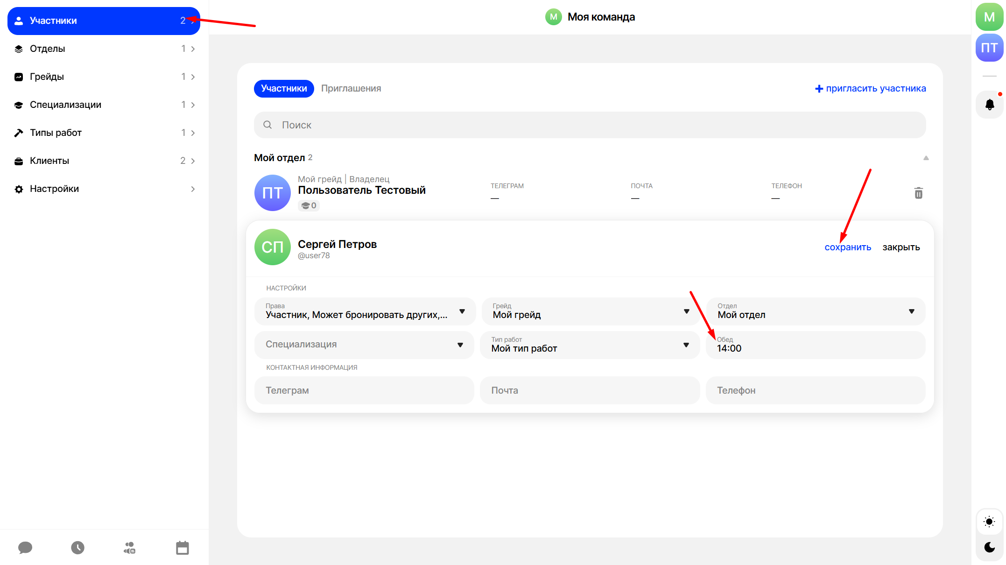
Task: Open the calendar icon in bottom bar
Action: pyautogui.click(x=182, y=547)
